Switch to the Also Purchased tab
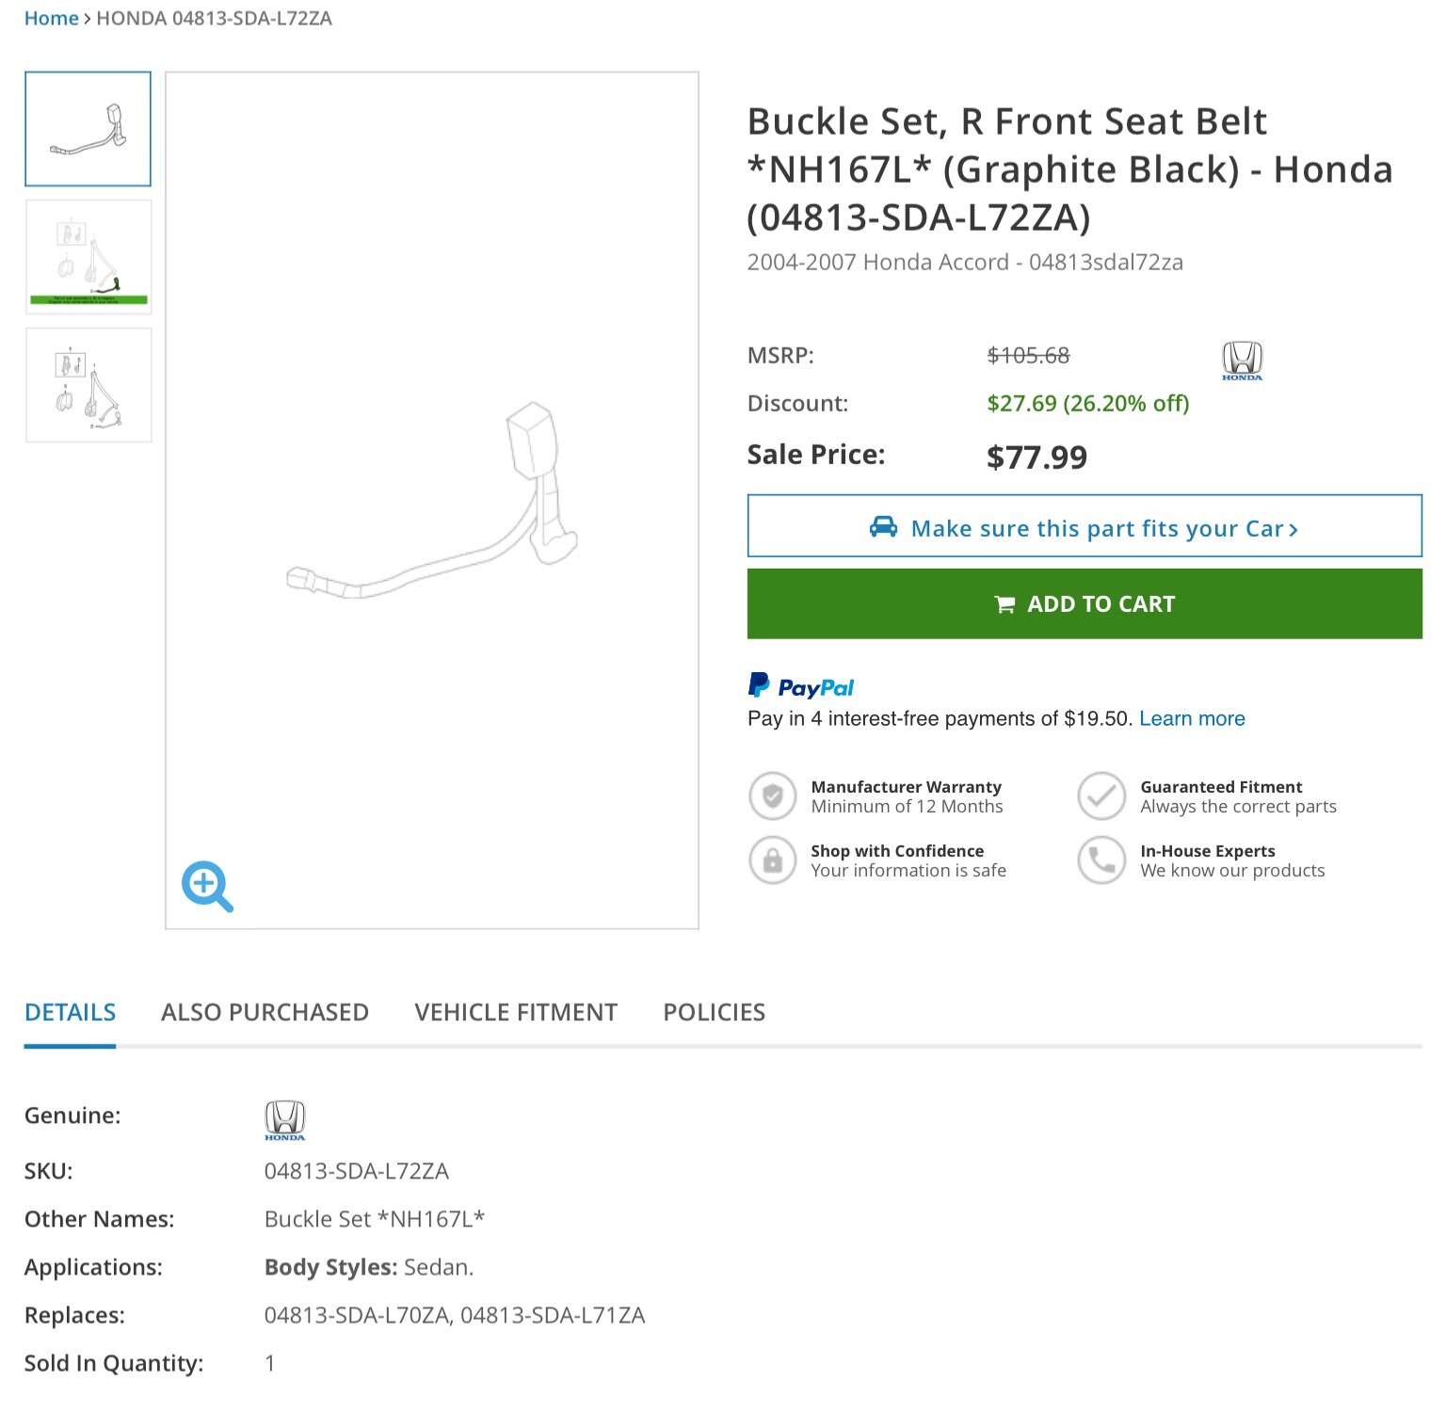The height and width of the screenshot is (1413, 1446). (x=265, y=1012)
